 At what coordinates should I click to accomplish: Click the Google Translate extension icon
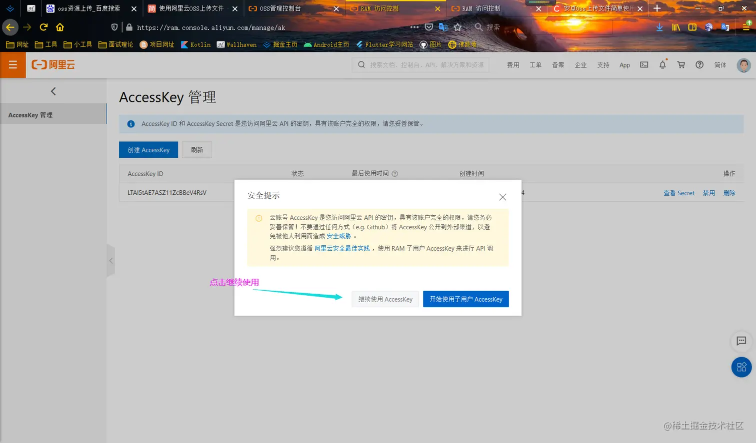[725, 27]
